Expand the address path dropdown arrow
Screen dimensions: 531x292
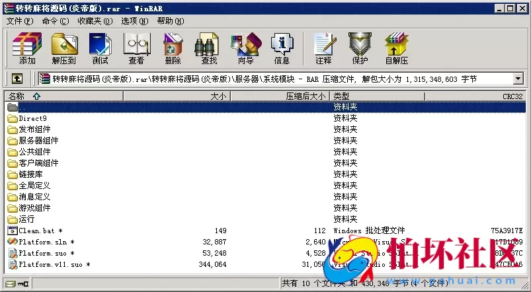coord(518,79)
